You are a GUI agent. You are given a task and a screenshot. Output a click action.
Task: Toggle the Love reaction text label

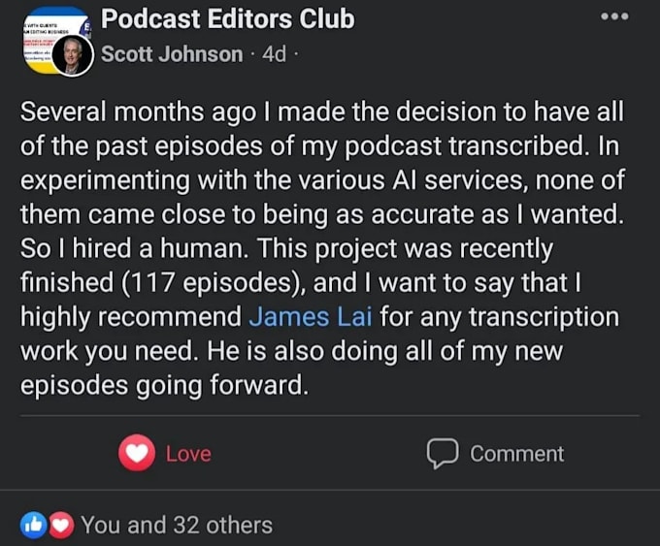(x=188, y=454)
